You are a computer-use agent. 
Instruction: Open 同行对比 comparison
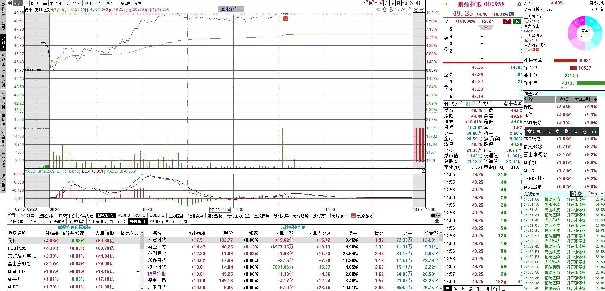pos(596,3)
